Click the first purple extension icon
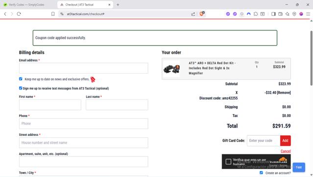Image resolution: width=313 pixels, height=177 pixels. coord(228,14)
